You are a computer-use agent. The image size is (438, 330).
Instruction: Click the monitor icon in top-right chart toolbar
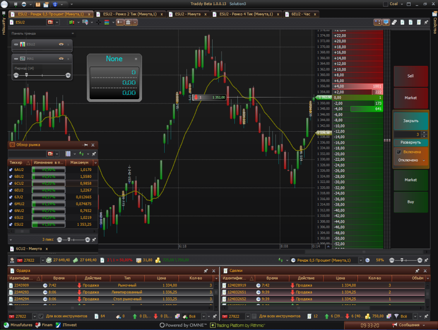point(386,22)
